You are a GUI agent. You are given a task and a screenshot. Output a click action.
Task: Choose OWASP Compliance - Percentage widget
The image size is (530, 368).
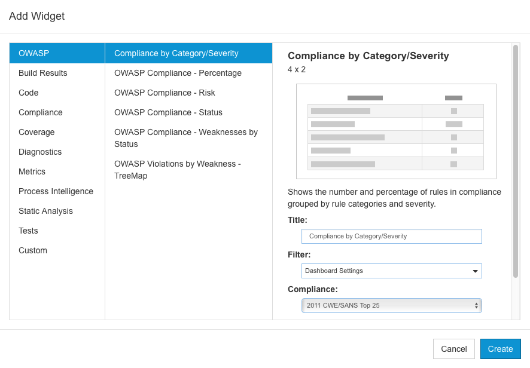click(188, 73)
